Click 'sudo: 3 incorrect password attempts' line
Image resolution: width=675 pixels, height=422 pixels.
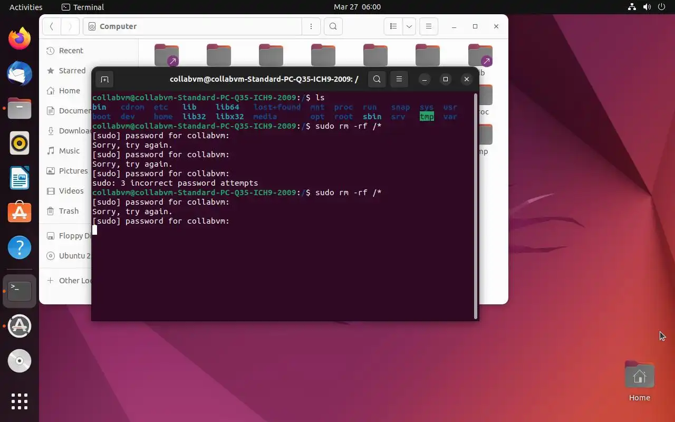(x=175, y=183)
